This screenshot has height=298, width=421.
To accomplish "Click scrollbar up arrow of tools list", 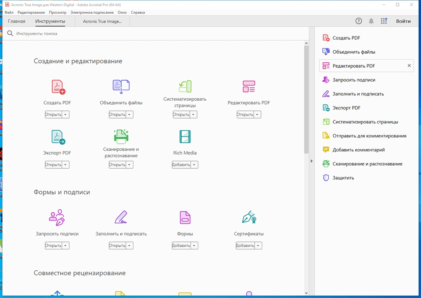I will pyautogui.click(x=306, y=43).
